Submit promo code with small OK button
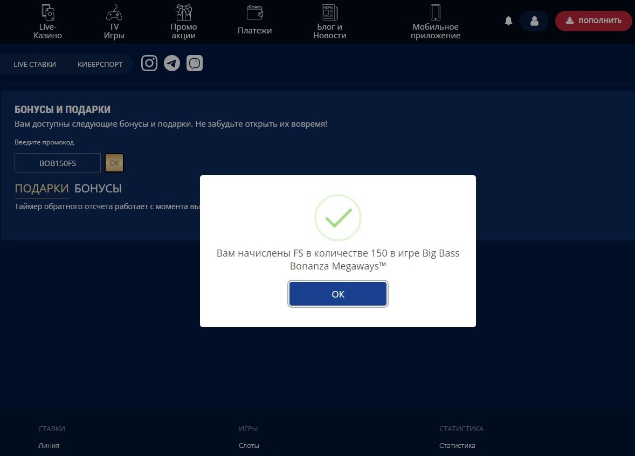 [x=114, y=163]
